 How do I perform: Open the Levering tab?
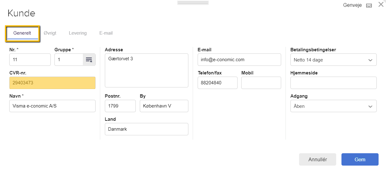click(78, 33)
